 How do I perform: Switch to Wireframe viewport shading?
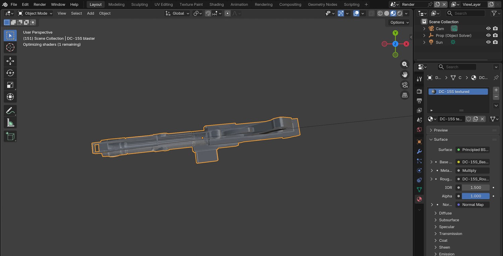[x=380, y=13]
